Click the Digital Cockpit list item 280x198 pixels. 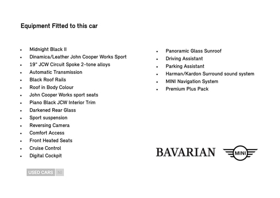click(46, 156)
